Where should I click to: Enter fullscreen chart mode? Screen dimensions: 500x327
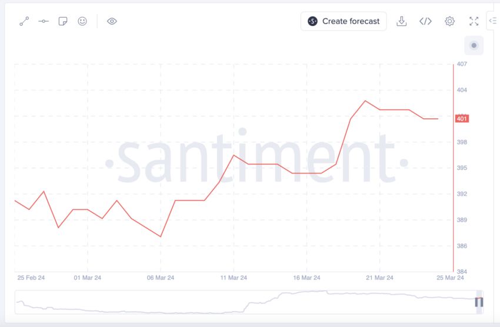474,21
